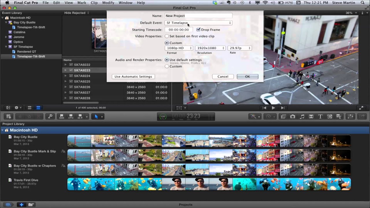
Task: Open the Music and Sound browser
Action: 302,116
